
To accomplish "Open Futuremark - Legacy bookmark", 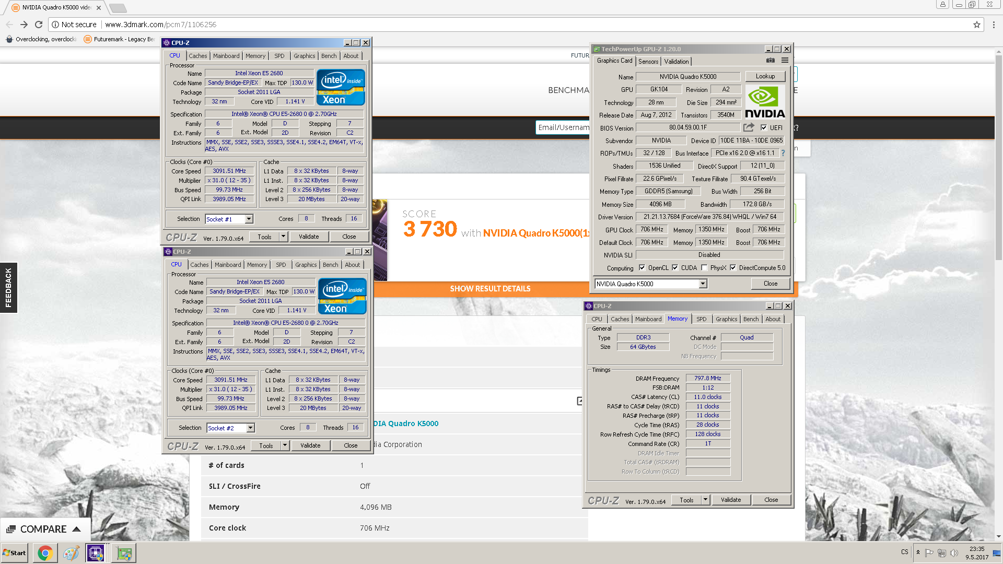I will click(x=120, y=39).
